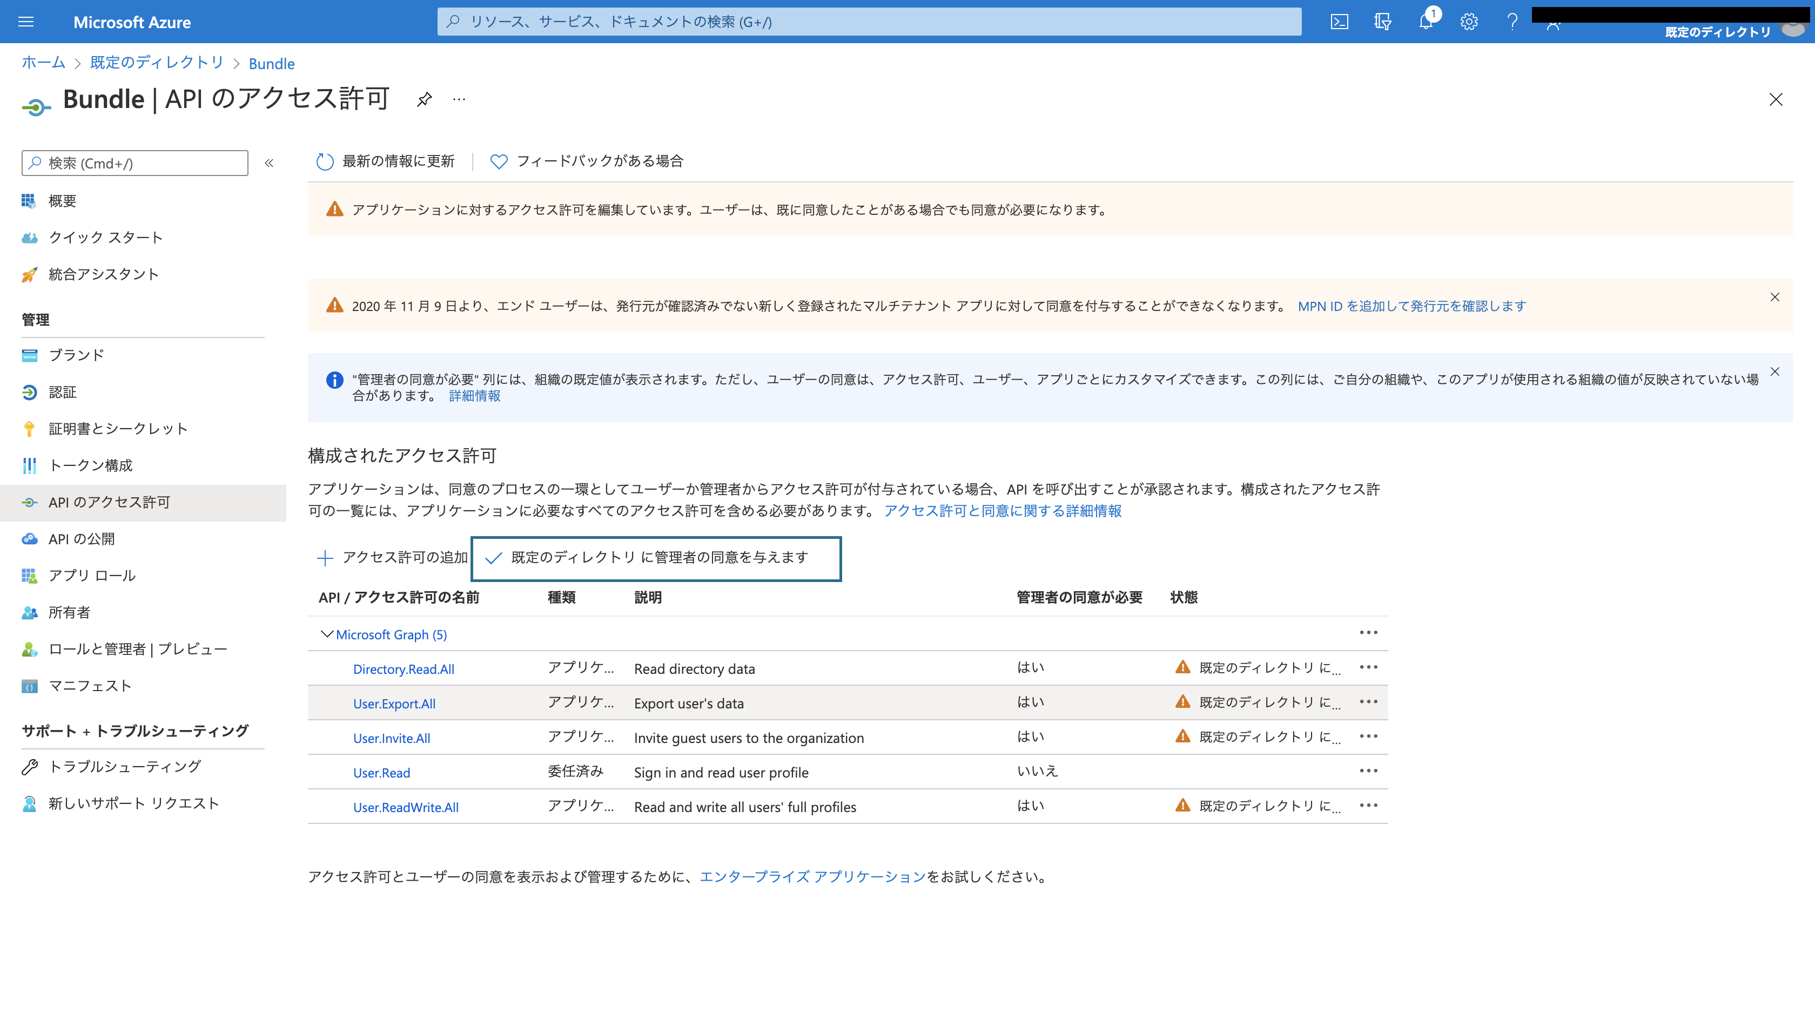Screen dimensions: 1815x1014
Task: Collapse the Microsoft Graph (5) group chevron
Action: (x=326, y=634)
